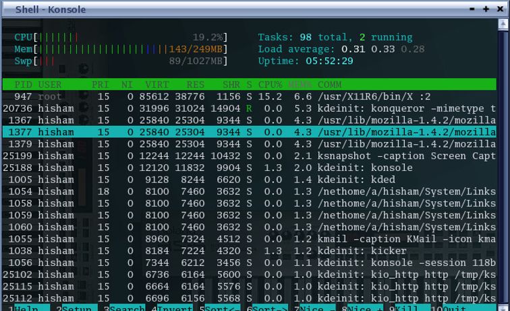Select the konqueror process row PID 20736
Viewport: 510px width, 311px height.
pos(250,108)
